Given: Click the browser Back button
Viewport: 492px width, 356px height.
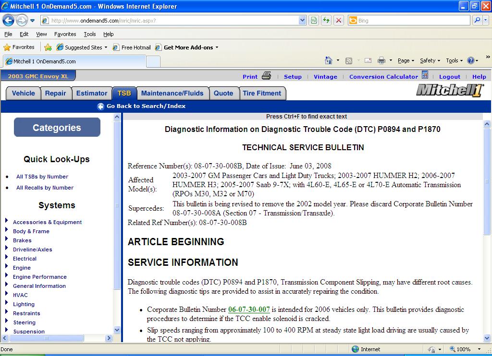Looking at the screenshot, I should pos(9,21).
